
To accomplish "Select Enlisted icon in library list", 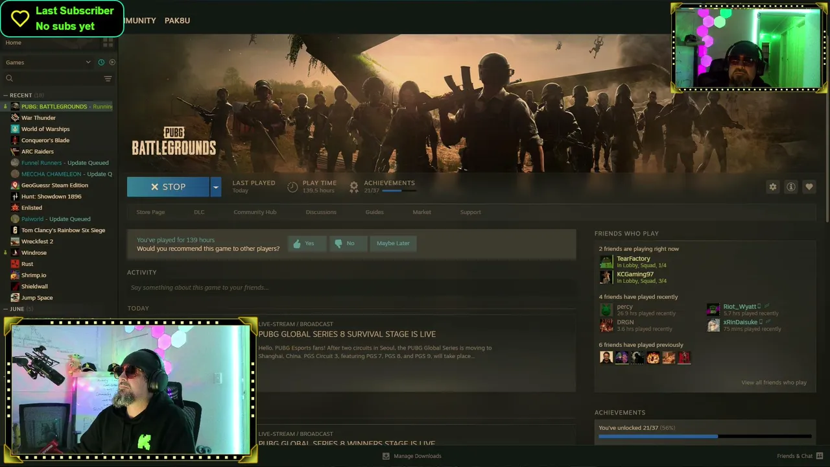I will coord(15,208).
